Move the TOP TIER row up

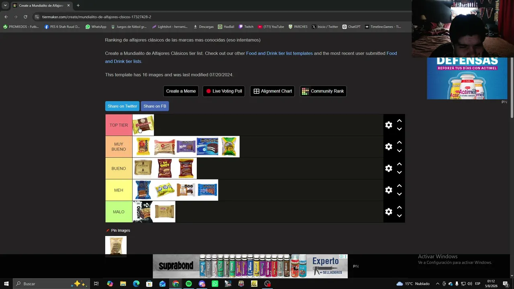pyautogui.click(x=399, y=121)
